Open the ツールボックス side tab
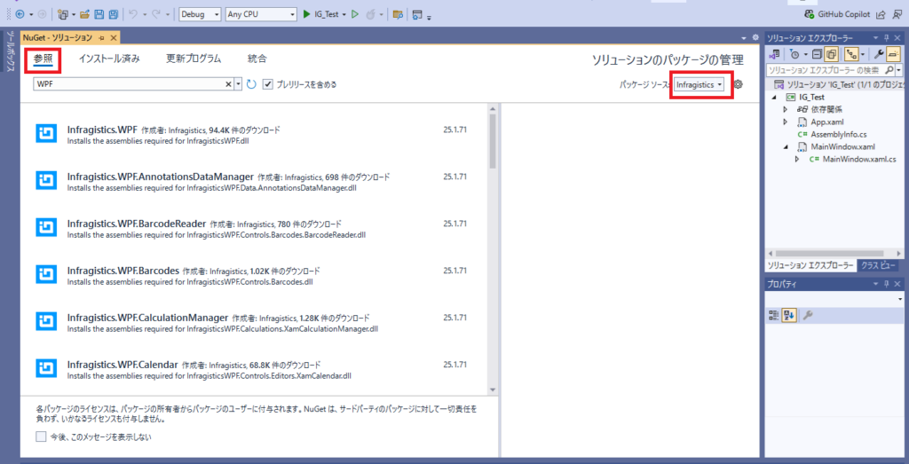 [9, 51]
